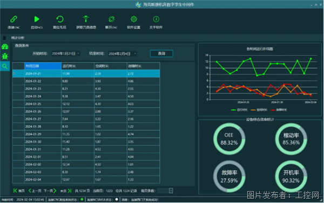Toggle the hamburger menu beside 统计分析
Viewport: 324px width, 203px height.
click(4, 38)
